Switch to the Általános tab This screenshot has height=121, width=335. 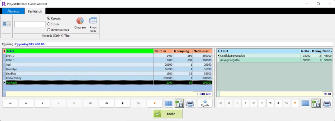[x=13, y=11]
